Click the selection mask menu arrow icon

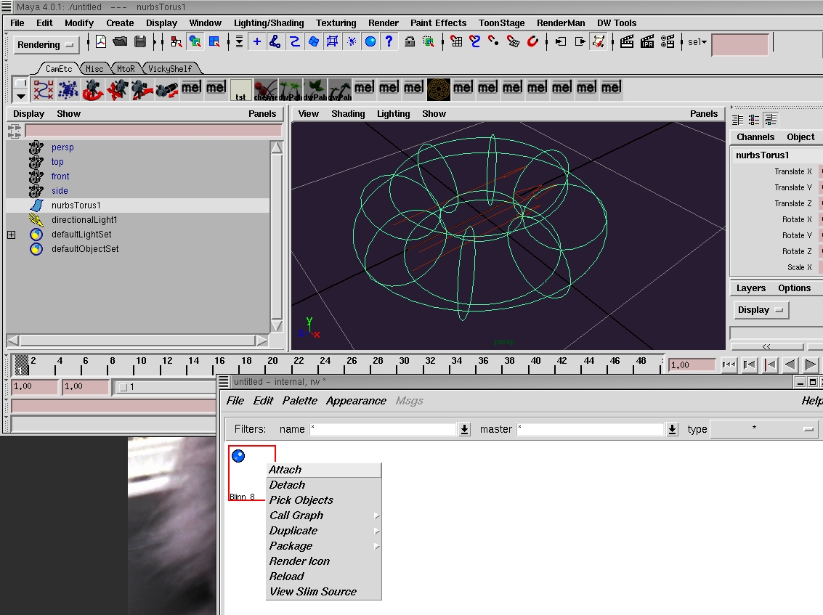coord(239,42)
